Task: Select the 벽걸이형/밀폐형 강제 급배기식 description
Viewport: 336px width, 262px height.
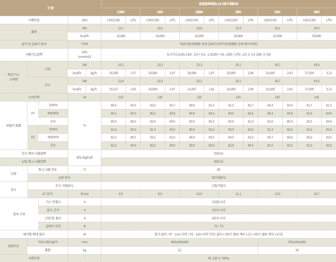Action: click(218, 44)
